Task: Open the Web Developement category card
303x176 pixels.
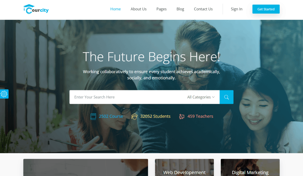Action: click(x=184, y=167)
